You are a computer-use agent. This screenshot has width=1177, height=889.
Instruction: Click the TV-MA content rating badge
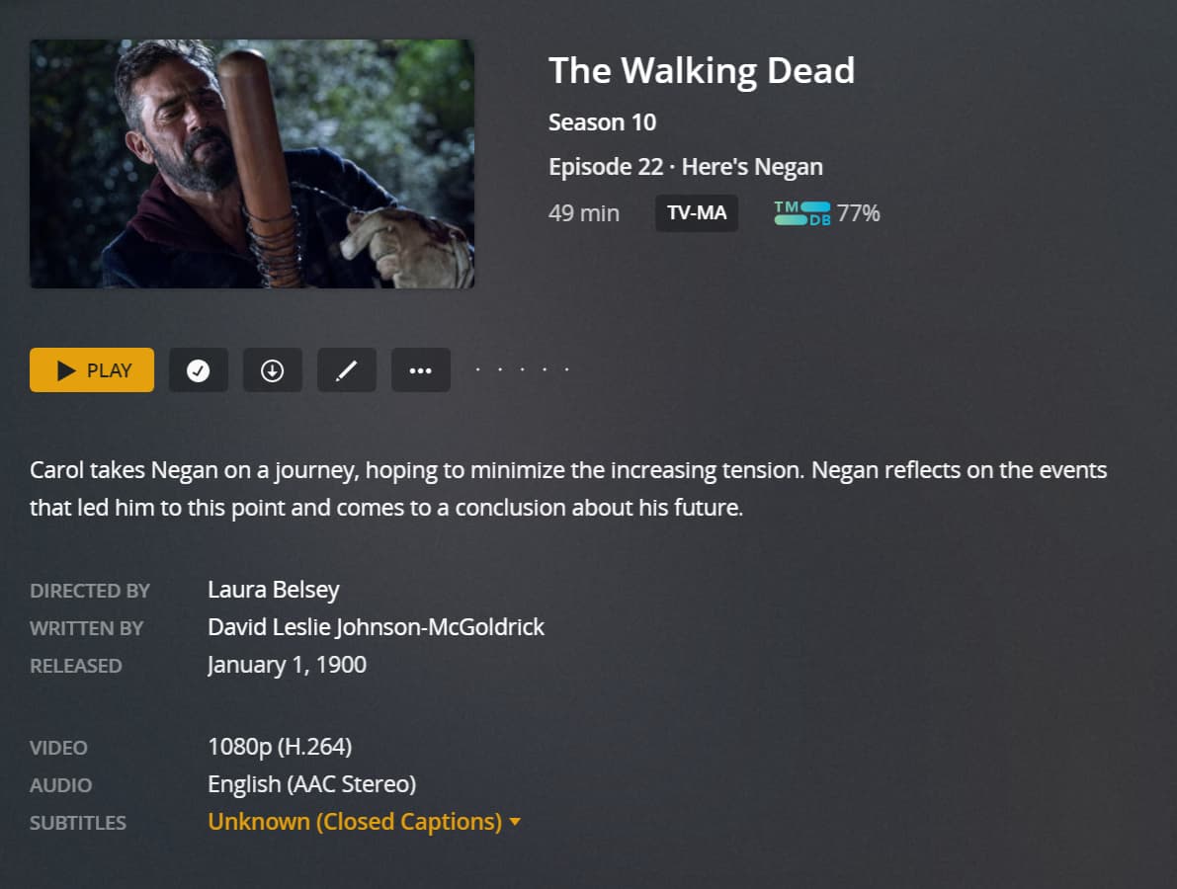(697, 213)
